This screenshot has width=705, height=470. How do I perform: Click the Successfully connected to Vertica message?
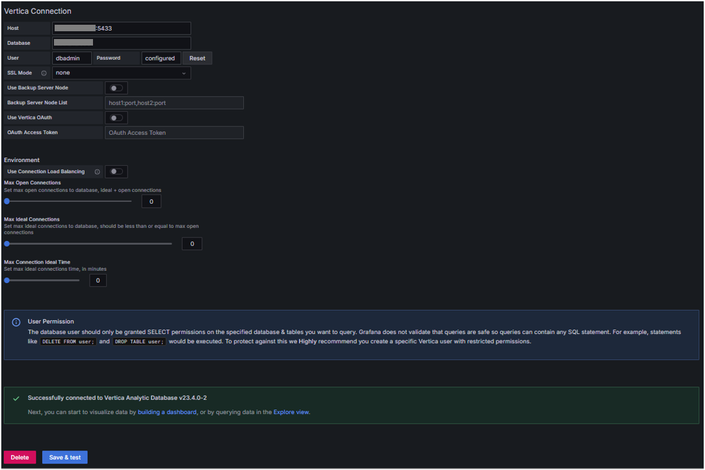point(117,398)
